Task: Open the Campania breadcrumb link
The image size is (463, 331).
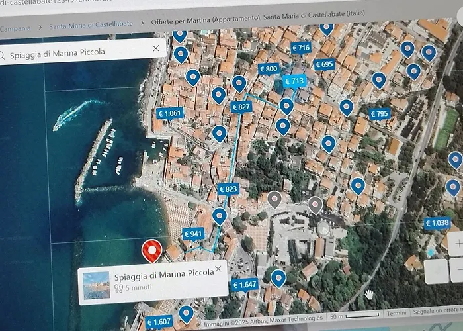Action: pyautogui.click(x=15, y=28)
